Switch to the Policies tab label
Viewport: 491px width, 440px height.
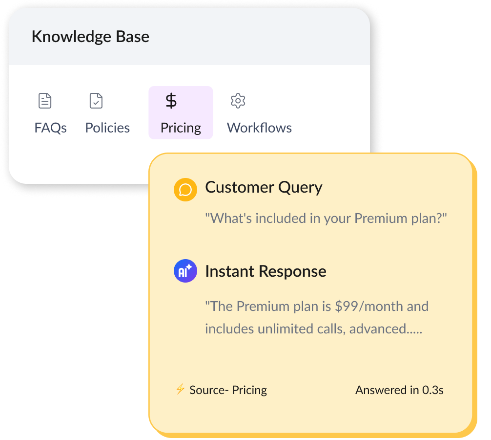coord(107,128)
